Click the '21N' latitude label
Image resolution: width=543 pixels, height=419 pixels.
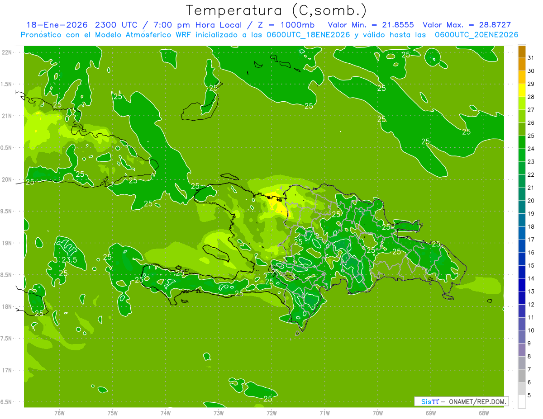click(7, 116)
